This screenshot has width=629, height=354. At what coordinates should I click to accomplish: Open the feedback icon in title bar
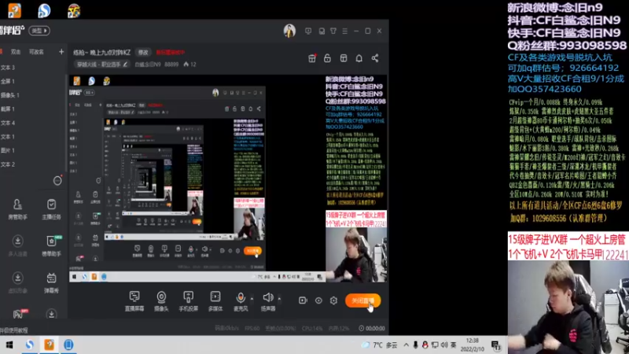pos(308,31)
